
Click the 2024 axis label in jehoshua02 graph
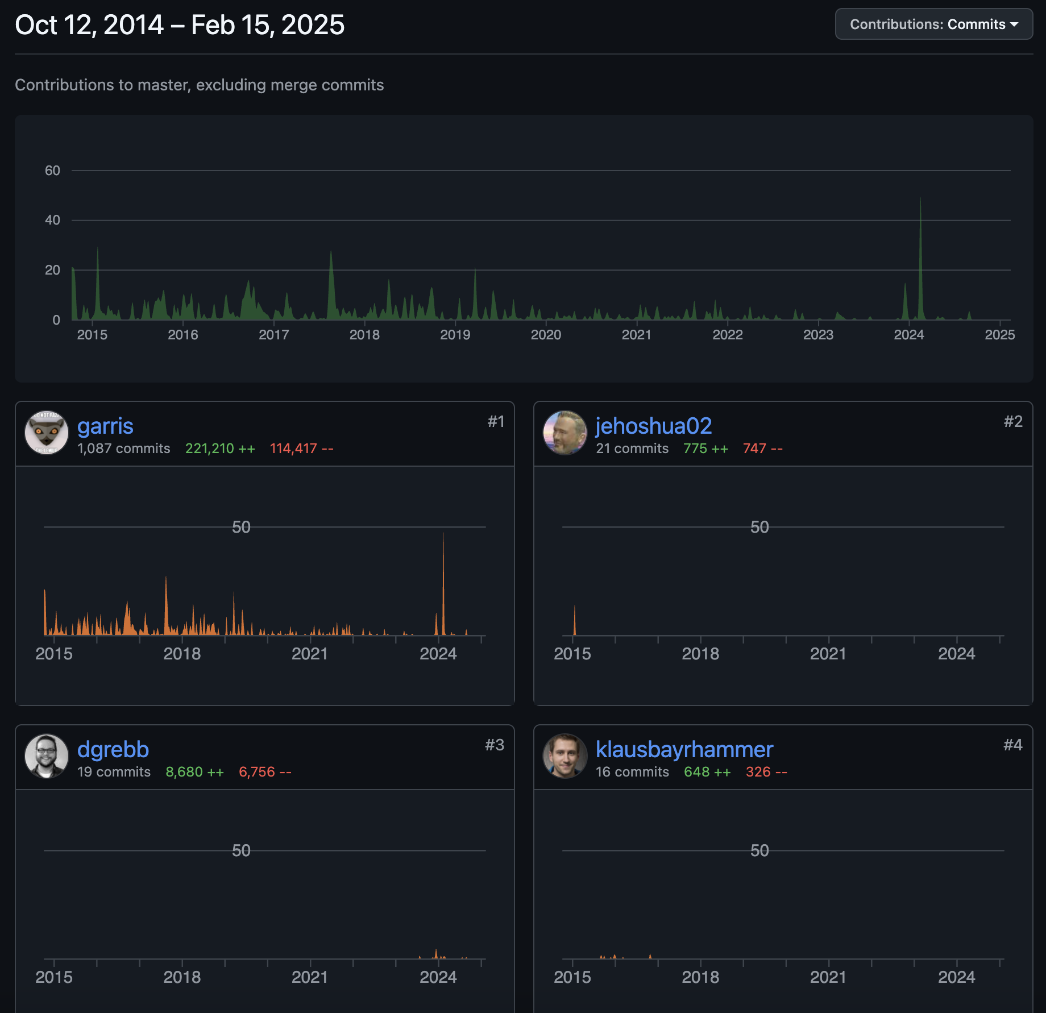[x=956, y=654]
